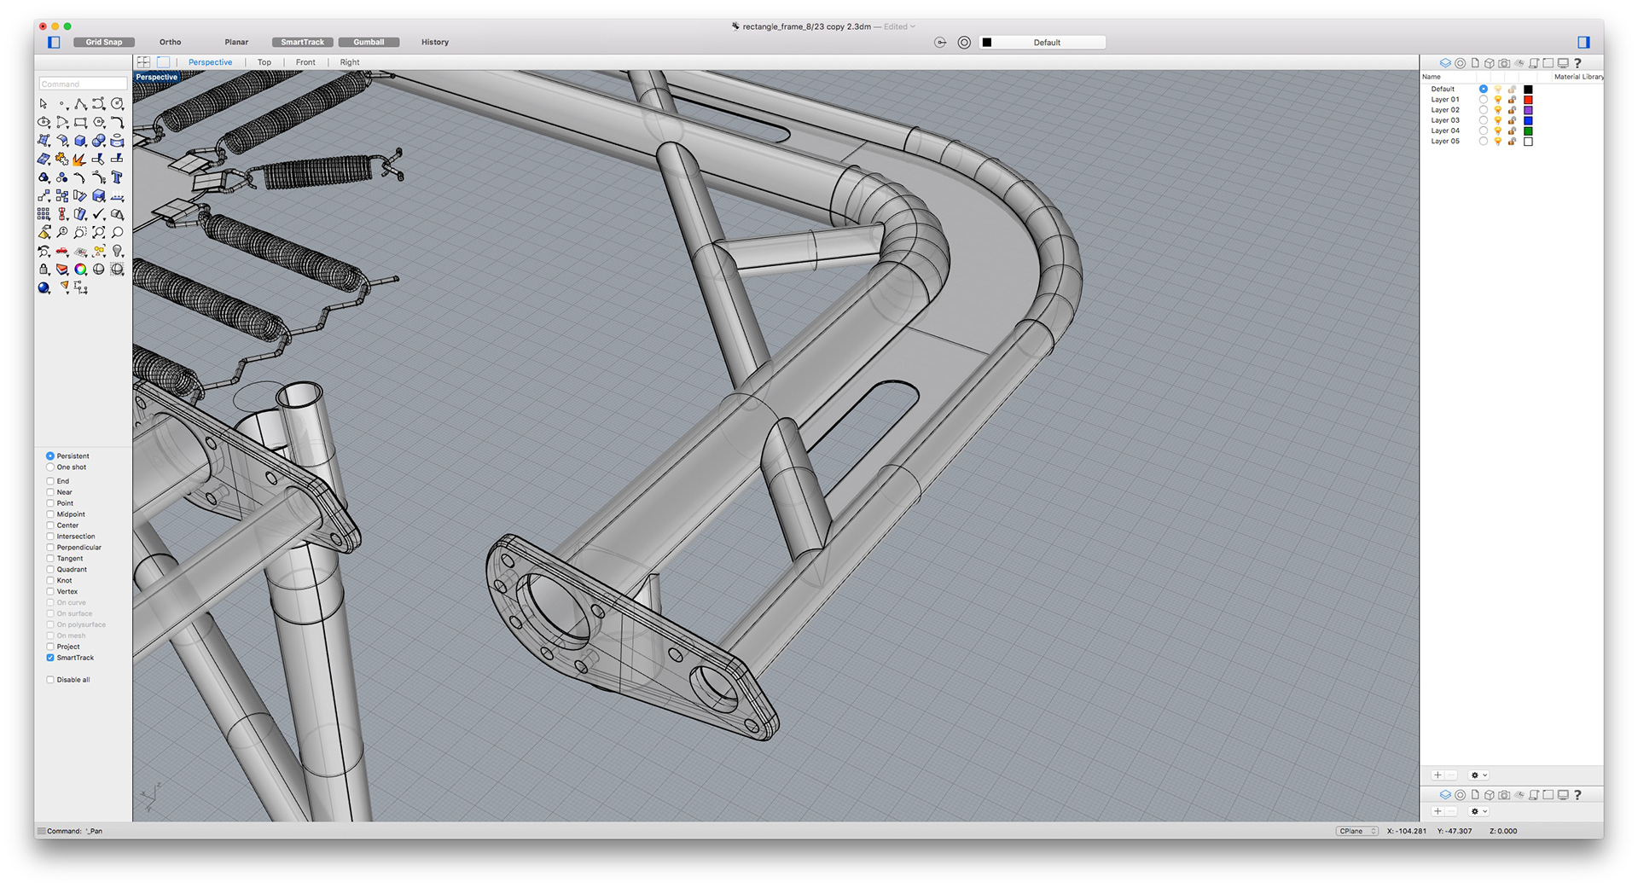Open the Edited title dropdown chevron
This screenshot has height=888, width=1638.
coord(913,26)
